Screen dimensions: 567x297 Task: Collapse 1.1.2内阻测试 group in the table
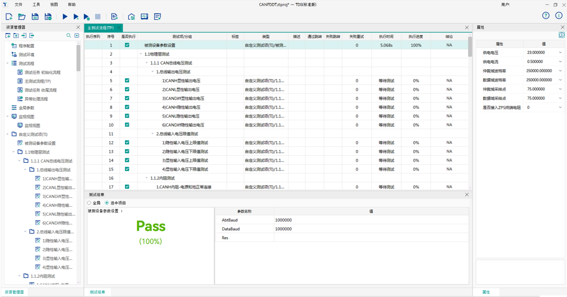coord(147,178)
